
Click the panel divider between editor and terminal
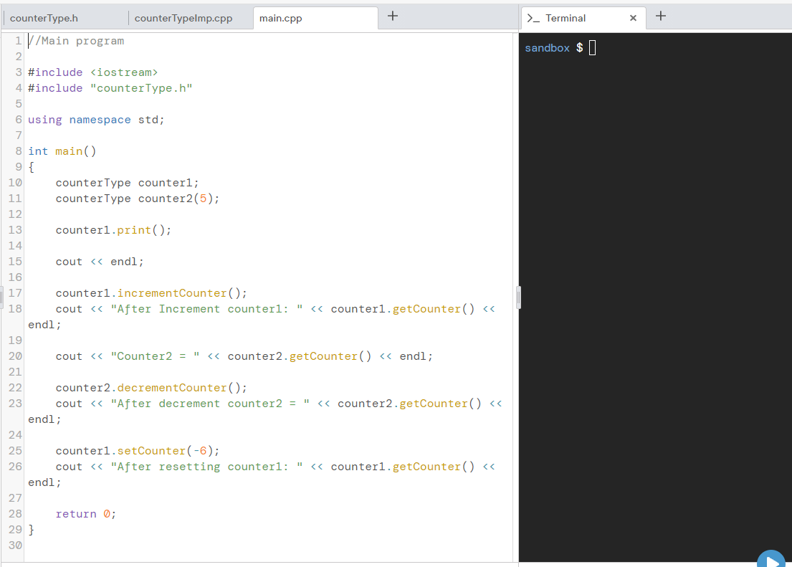(x=518, y=297)
